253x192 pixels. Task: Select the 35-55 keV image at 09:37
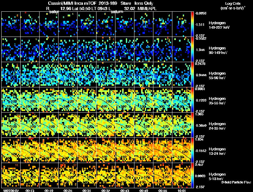106,100
